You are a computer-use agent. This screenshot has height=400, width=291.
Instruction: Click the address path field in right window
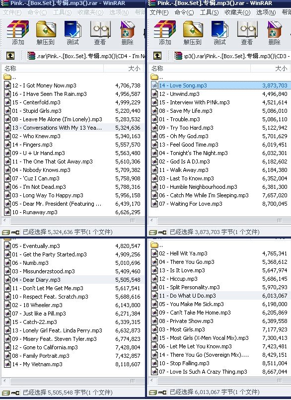point(231,56)
